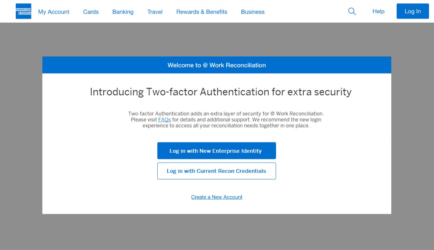Open the Cards menu
Viewport: 434px width, 250px height.
pyautogui.click(x=91, y=12)
